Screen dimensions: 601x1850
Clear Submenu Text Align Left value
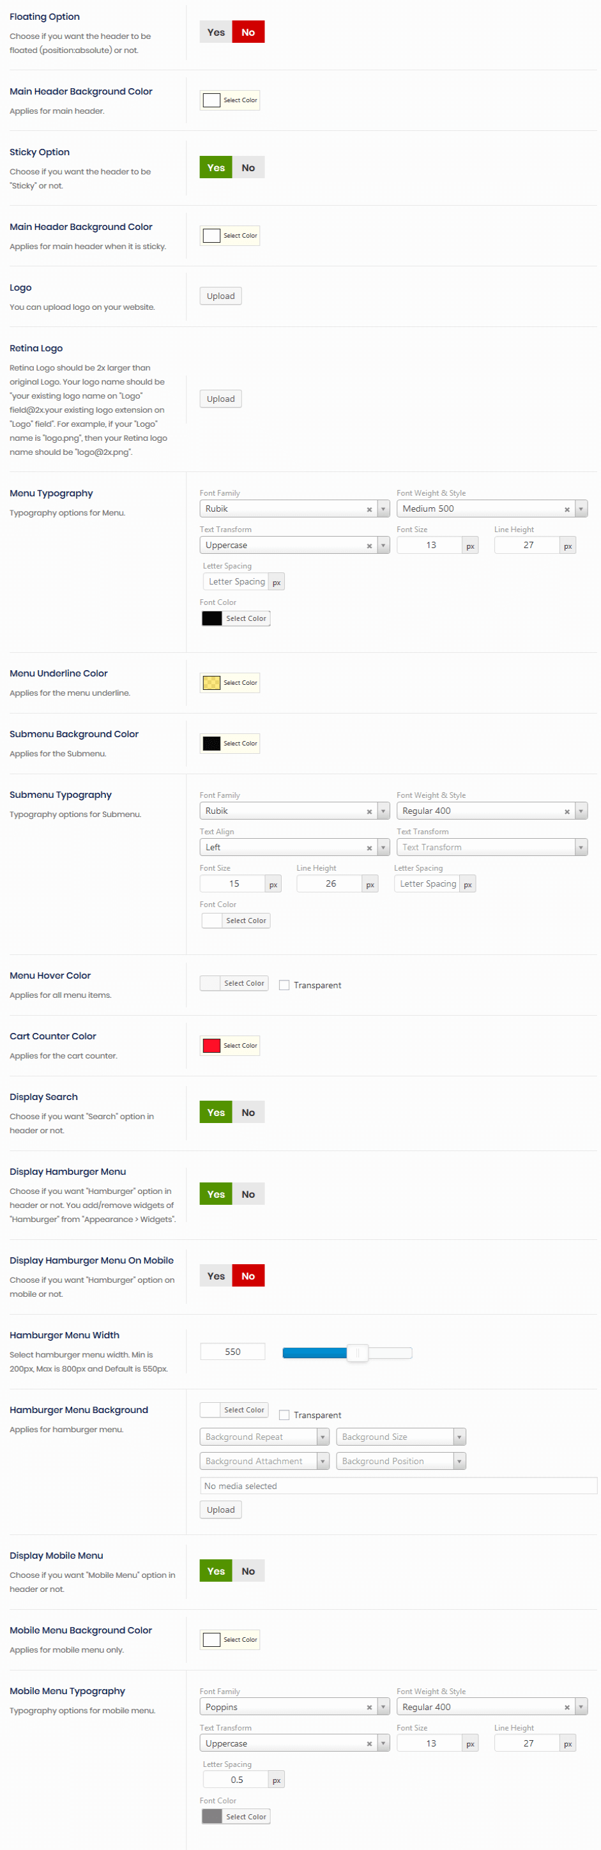[369, 848]
